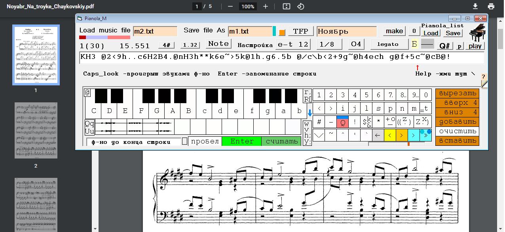Click the cyan double right arrow key
This screenshot has width=505, height=232.
coord(425,135)
